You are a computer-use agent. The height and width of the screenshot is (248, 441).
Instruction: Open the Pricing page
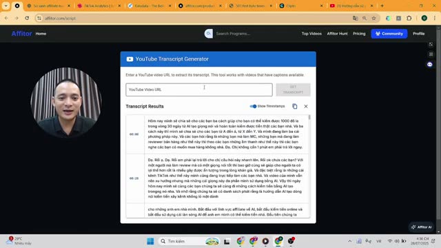pyautogui.click(x=359, y=34)
